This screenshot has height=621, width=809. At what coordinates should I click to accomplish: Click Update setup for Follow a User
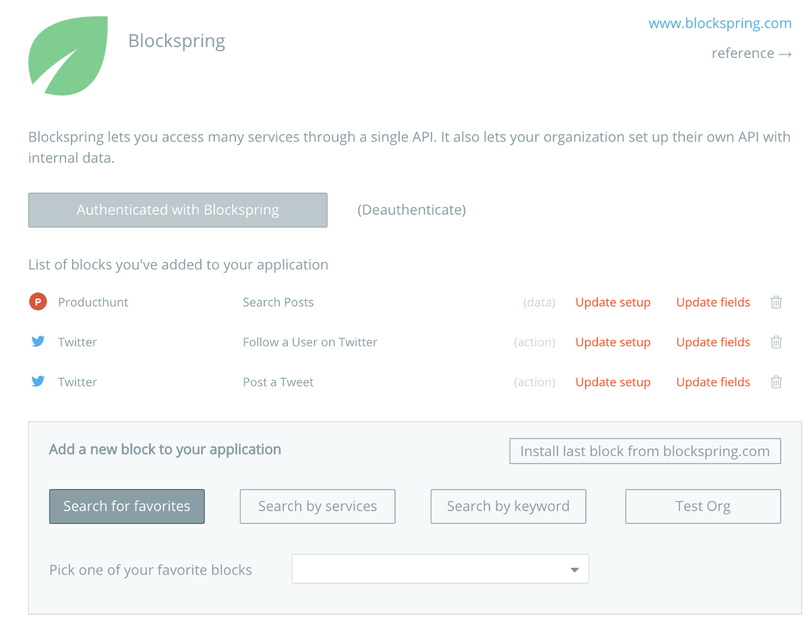click(613, 341)
